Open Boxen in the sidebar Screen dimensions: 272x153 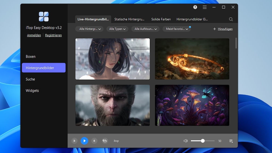click(44, 57)
